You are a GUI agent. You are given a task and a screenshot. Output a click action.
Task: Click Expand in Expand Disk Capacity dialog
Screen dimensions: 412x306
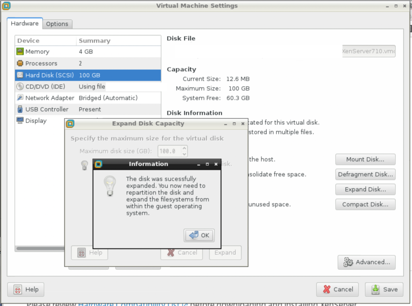click(225, 253)
